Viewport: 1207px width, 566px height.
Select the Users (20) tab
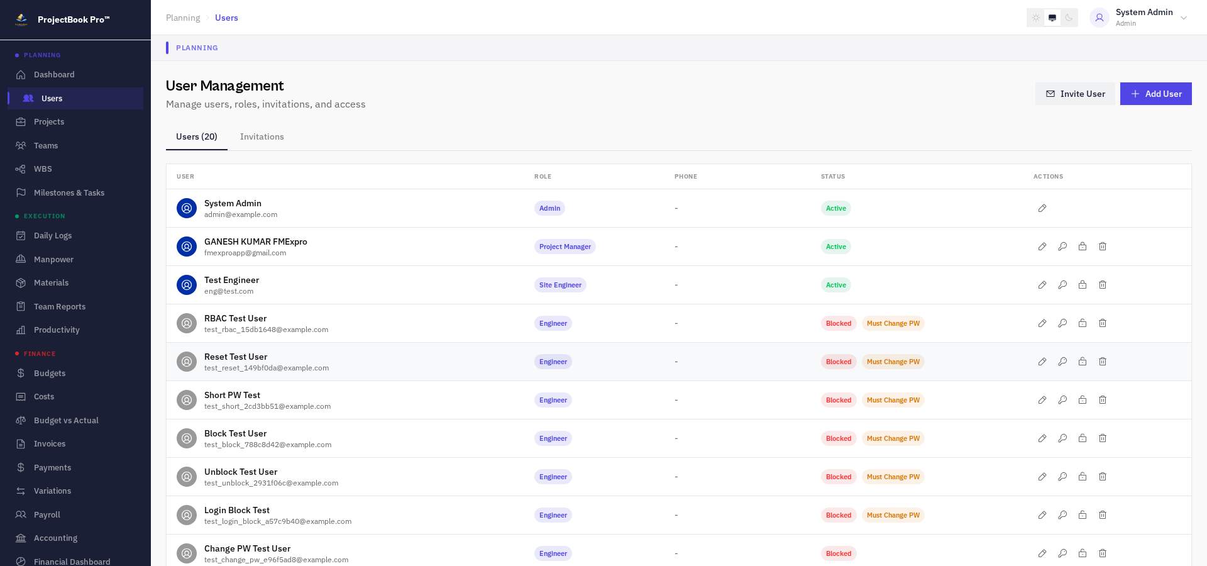197,137
